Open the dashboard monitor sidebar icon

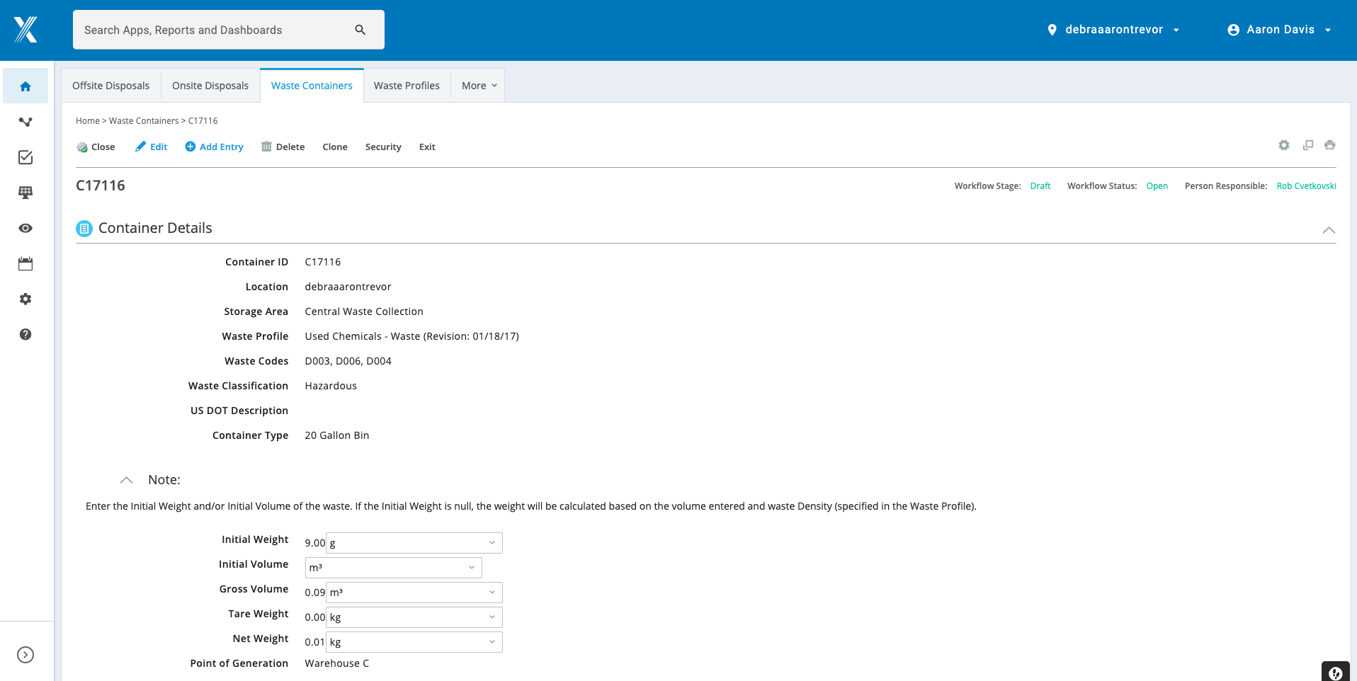25,193
